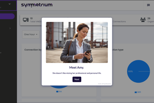Click the '26' organisations count
Image resolution: width=154 pixels, height=103 pixels.
(149, 18)
